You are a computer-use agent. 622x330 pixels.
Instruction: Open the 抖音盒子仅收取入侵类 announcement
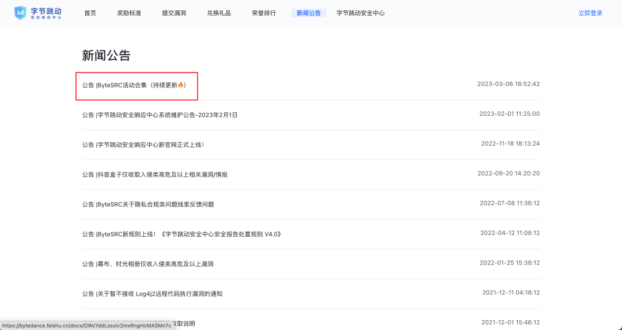(x=155, y=175)
